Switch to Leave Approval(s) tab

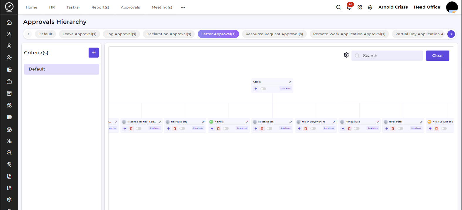pos(79,34)
